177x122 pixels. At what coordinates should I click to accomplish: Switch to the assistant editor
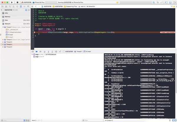(x=158, y=2)
